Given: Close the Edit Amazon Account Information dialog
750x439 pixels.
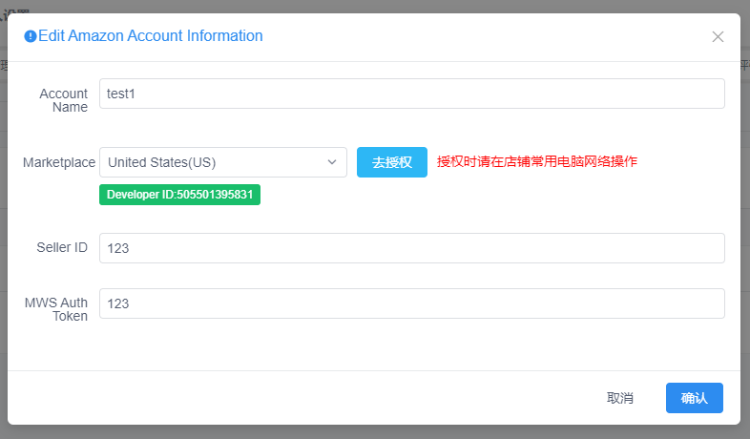Looking at the screenshot, I should [x=718, y=37].
